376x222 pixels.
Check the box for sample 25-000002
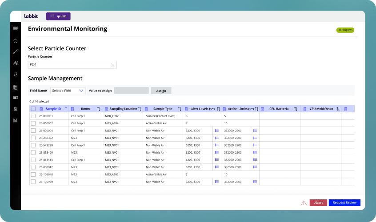pyautogui.click(x=33, y=123)
